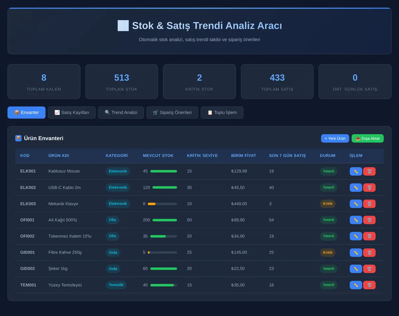Delete the ELK001 Kablosuz Mouse row
Screen dimensions: 399x316
(x=369, y=171)
